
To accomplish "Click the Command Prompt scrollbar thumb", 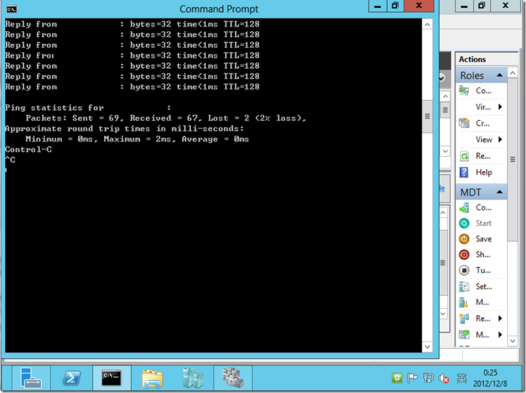I will 427,116.
